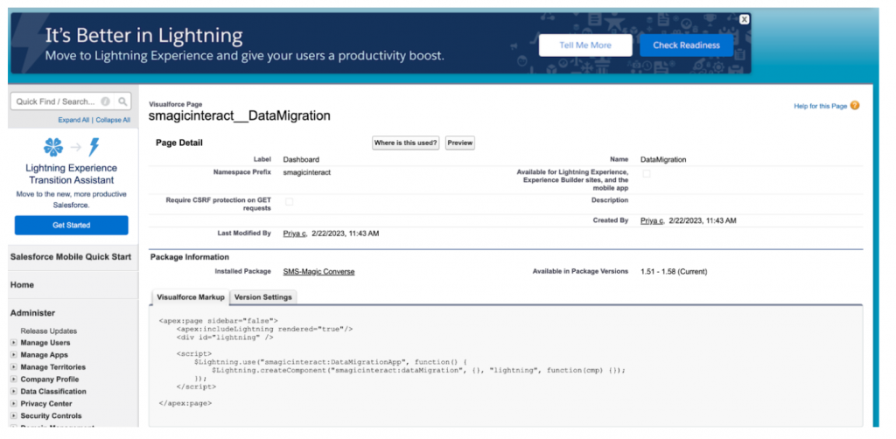Click the Classic flower icon in sidebar
896x439 pixels.
(53, 146)
